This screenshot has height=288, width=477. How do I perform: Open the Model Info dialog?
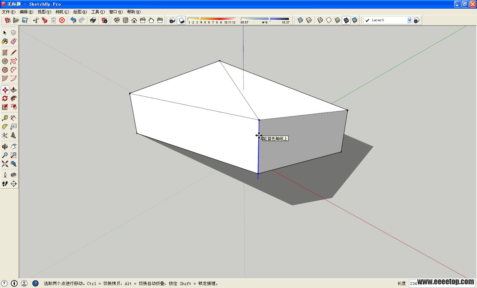point(104,20)
